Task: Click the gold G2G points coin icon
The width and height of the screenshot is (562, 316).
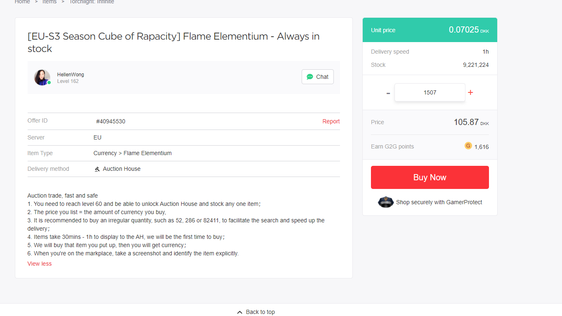Action: pyautogui.click(x=468, y=146)
